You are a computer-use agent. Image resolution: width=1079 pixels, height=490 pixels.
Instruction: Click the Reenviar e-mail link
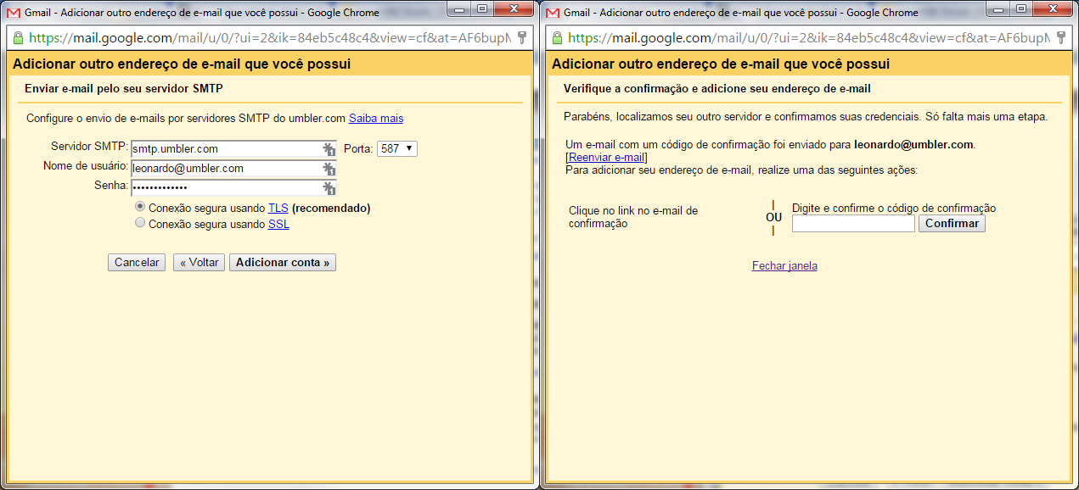click(606, 158)
